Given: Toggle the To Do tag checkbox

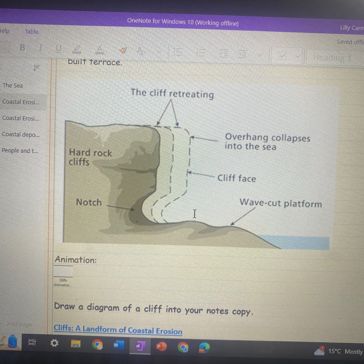Looking at the screenshot, I should (282, 56).
